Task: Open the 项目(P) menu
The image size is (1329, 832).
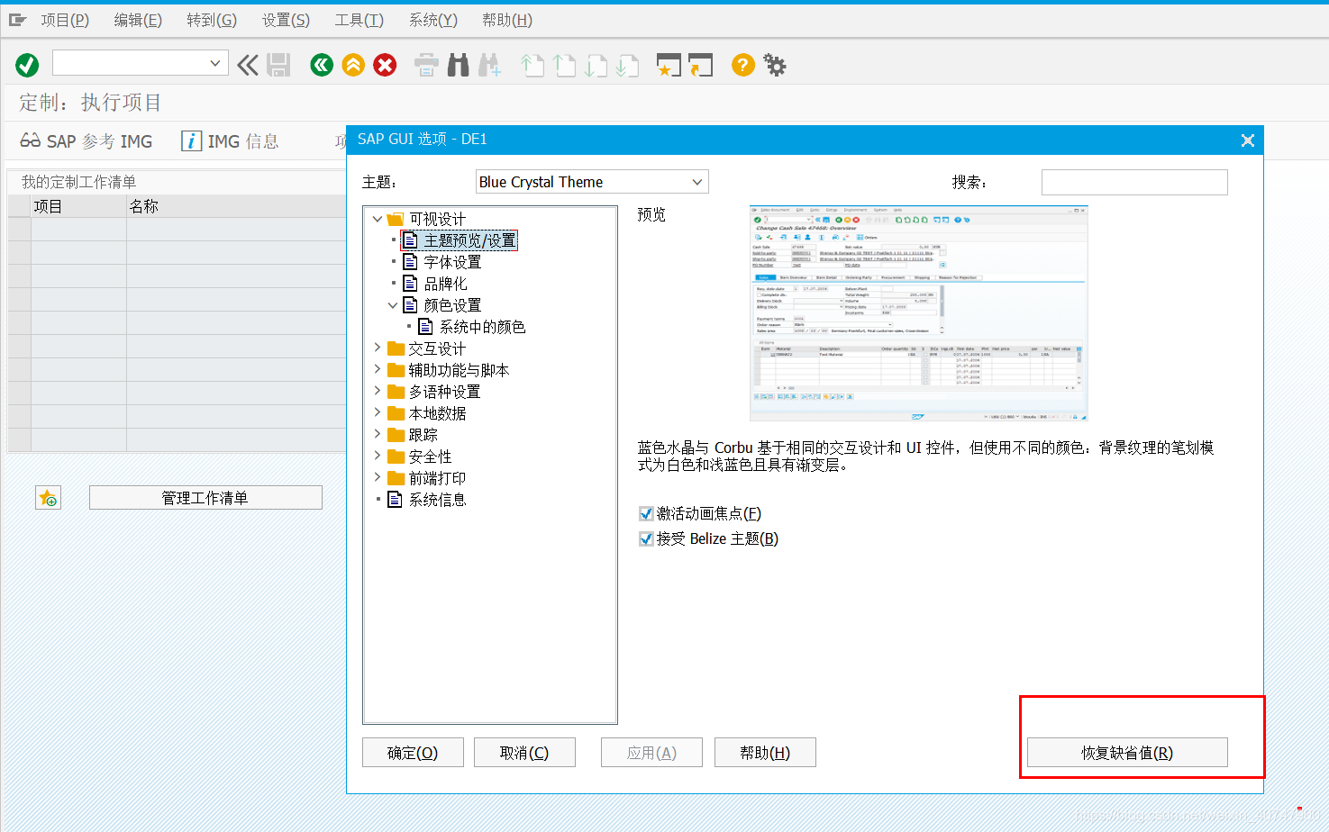Action: click(x=65, y=20)
